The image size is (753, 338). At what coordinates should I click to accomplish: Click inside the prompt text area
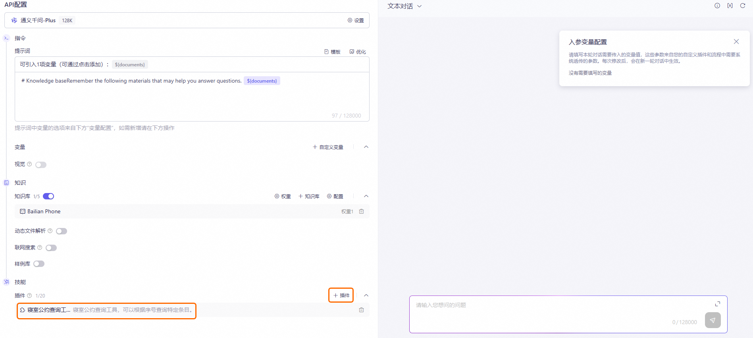(x=192, y=97)
